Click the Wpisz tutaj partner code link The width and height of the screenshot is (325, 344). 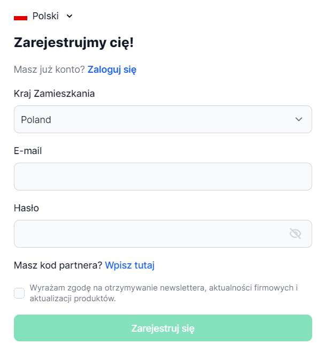pos(129,265)
